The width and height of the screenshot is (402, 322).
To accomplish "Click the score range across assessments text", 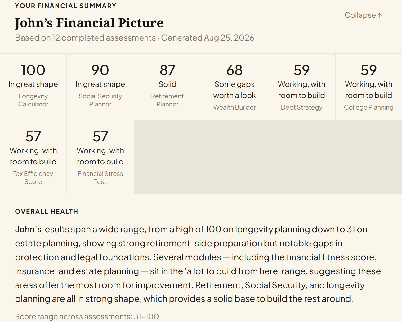I will point(87,316).
